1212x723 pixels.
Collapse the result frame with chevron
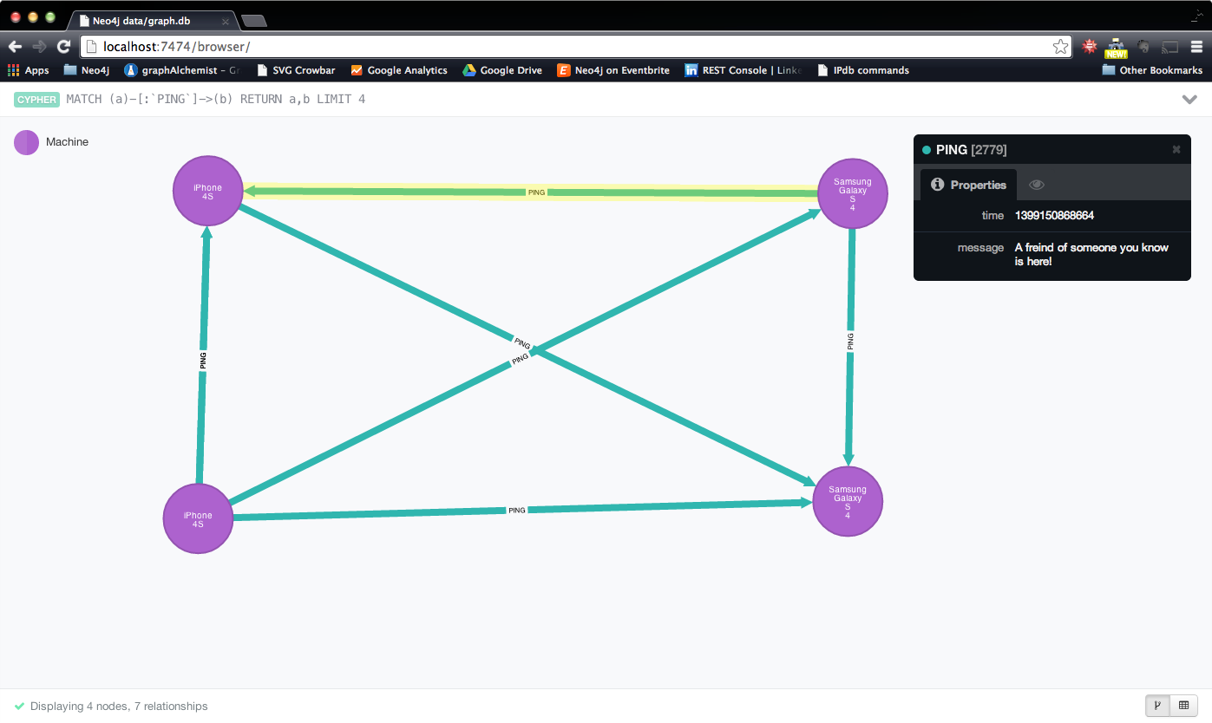[x=1189, y=100]
